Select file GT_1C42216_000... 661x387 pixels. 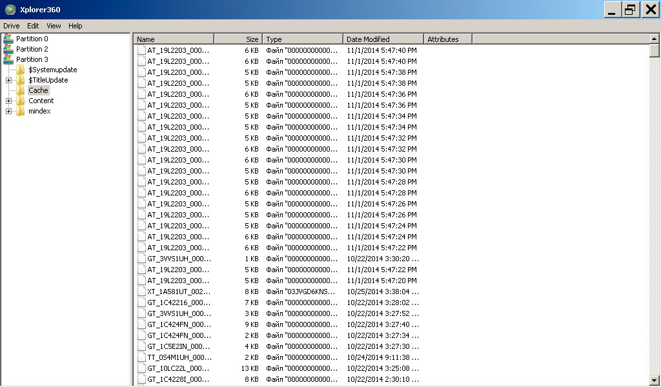point(179,303)
